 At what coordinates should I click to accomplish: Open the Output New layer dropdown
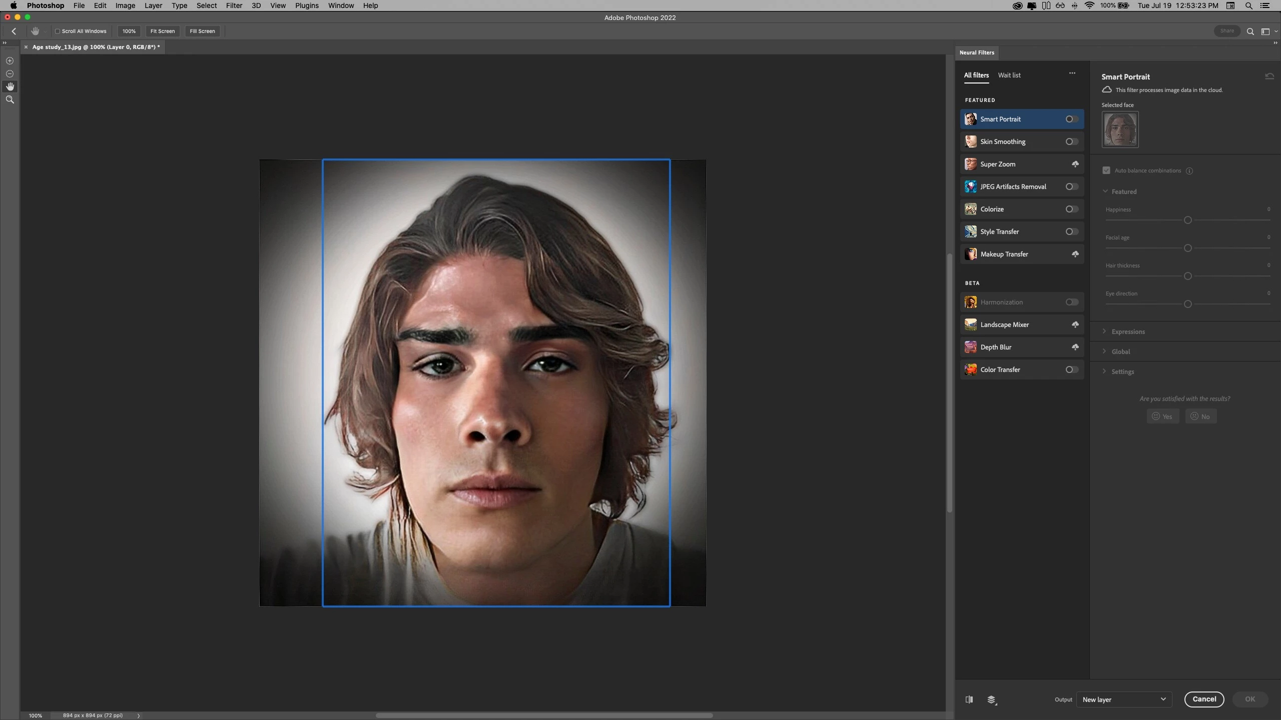coord(1124,699)
